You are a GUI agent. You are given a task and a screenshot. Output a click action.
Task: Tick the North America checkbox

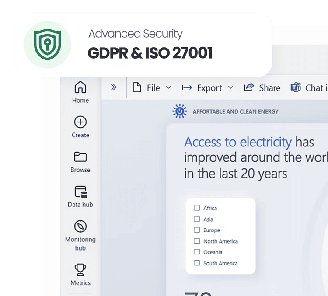click(197, 241)
